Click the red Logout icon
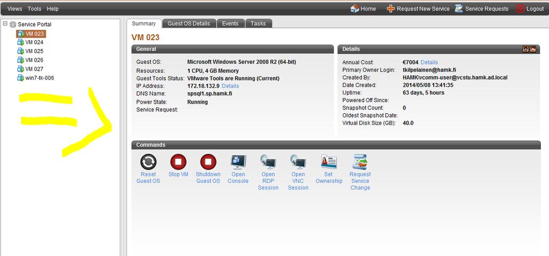Screen dimensions: 549x256 520,9
